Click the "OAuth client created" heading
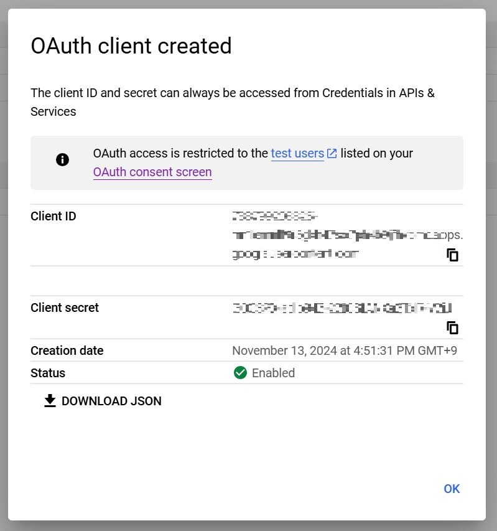The height and width of the screenshot is (531, 497). 131,46
